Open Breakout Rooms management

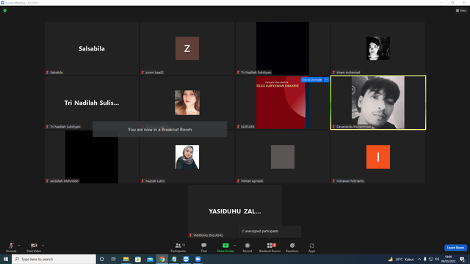pyautogui.click(x=270, y=247)
